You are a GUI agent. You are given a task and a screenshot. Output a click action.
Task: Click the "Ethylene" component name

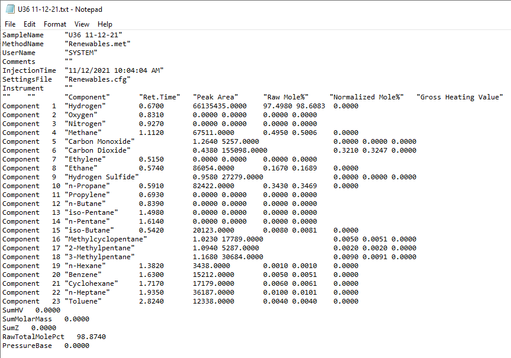[x=85, y=159]
